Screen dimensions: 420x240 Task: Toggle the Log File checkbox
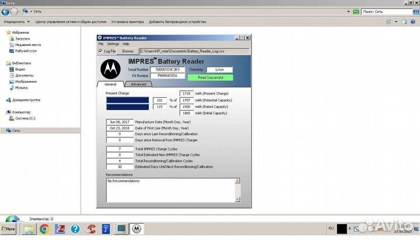pos(101,51)
